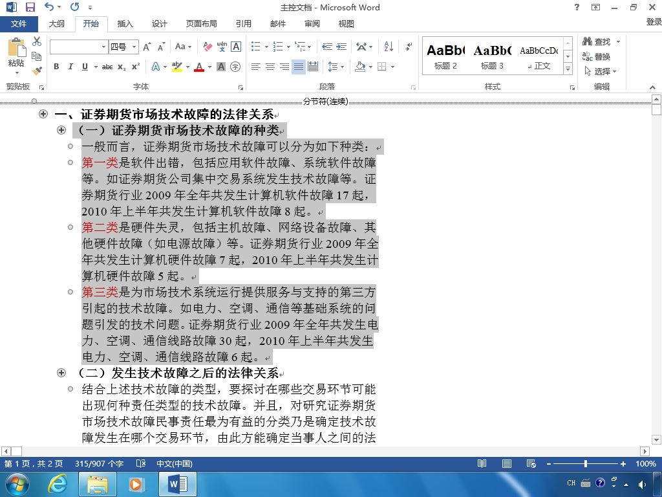Screen dimensions: 662x497
Task: Switch to the 页面布局 tab
Action: (202, 24)
